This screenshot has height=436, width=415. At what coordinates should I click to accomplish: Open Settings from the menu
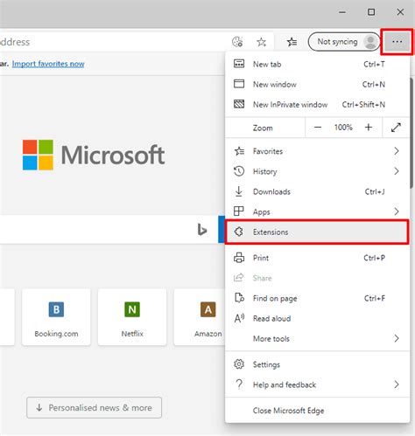pos(318,364)
